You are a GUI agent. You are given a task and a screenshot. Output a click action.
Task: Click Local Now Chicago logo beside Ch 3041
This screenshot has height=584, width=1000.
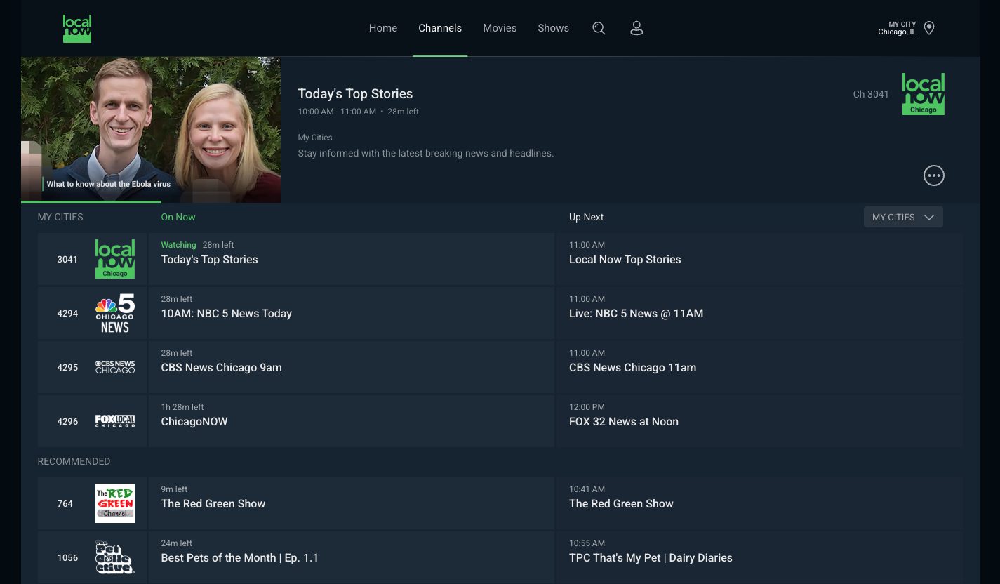tap(924, 94)
